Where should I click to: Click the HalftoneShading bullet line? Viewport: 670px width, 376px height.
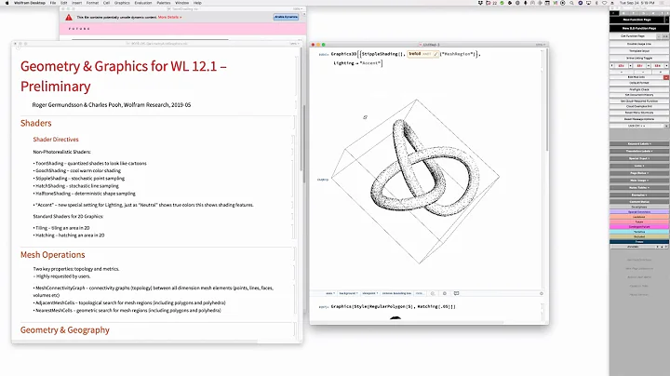[84, 194]
